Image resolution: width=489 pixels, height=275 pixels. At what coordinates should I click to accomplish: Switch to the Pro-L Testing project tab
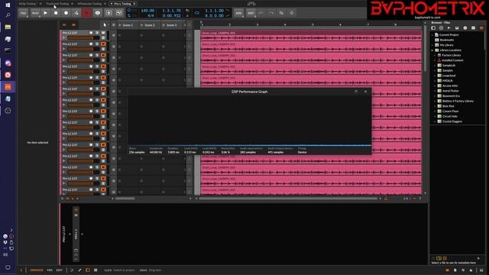(x=122, y=4)
